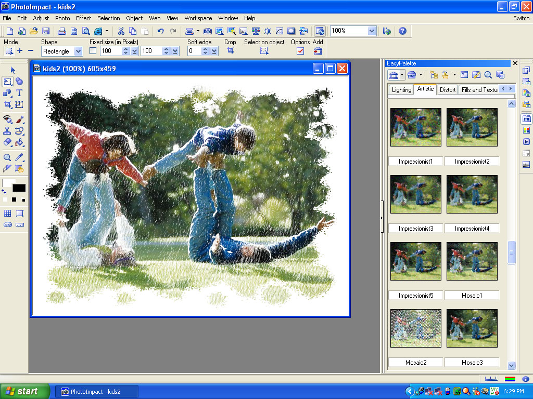The image size is (533, 399).
Task: Pick the Crop tool in the toolbox
Action: (x=8, y=105)
